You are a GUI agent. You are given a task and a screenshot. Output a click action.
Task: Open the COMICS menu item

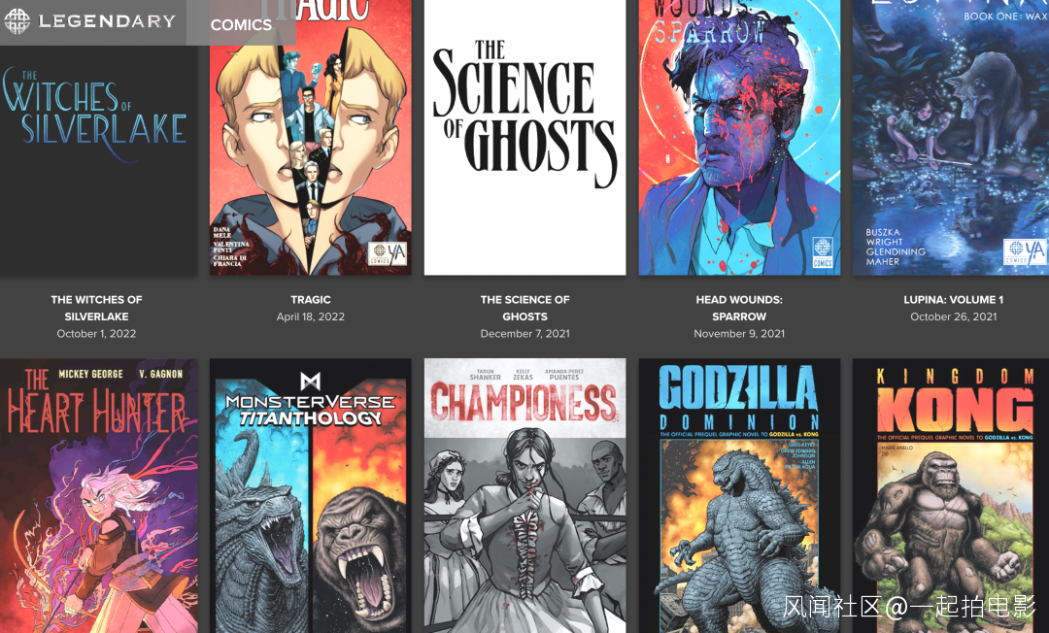click(241, 24)
